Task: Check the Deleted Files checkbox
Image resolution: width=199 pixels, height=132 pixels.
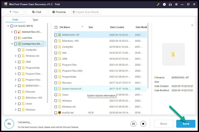Action: [16, 32]
